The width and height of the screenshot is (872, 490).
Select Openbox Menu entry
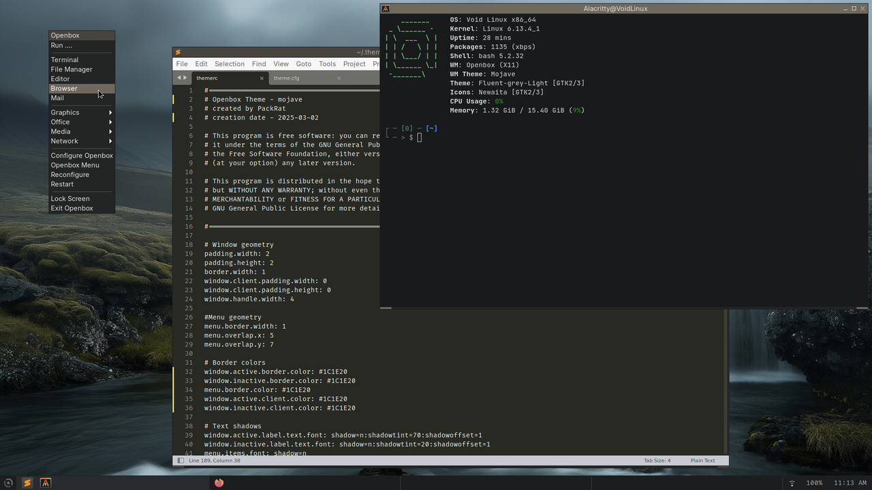(82, 165)
